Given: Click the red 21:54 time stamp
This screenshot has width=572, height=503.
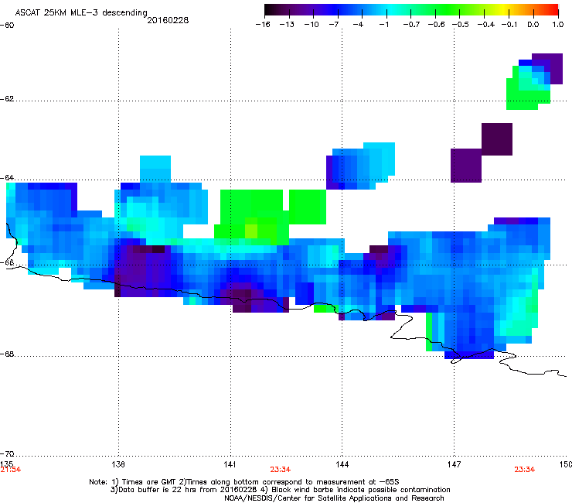Looking at the screenshot, I should 10,470.
